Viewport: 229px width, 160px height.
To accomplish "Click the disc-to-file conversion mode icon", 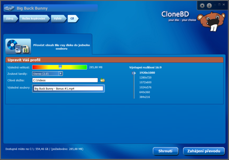I will pos(18,47).
